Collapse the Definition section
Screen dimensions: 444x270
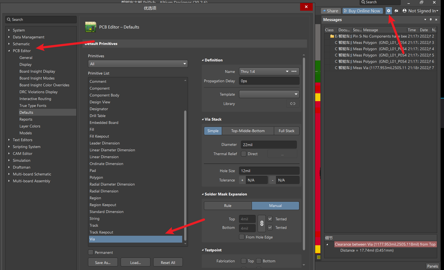[x=203, y=60]
